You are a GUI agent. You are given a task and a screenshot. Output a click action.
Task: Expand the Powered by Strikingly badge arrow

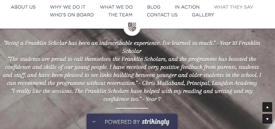tap(94, 122)
